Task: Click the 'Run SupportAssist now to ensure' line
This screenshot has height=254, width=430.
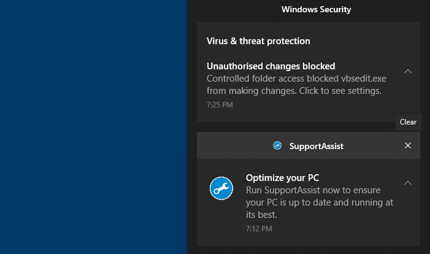Action: tap(313, 190)
